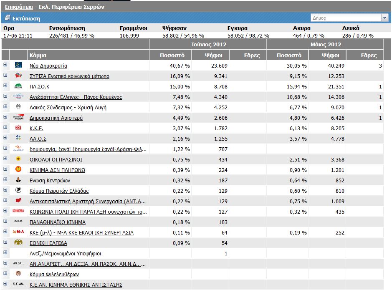Click the ΟΙΚΟΛΟΓΟΙ ΠΡΑΣΙΝΟΙ sunflower icon
Image resolution: width=392 pixels, height=290 pixels.
[18, 159]
